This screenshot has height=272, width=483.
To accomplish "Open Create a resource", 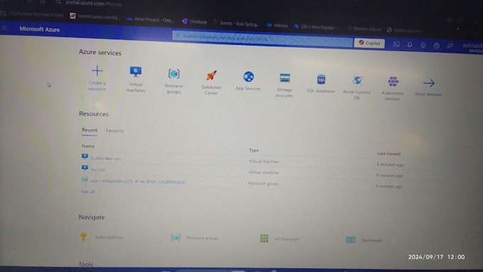I will (97, 77).
